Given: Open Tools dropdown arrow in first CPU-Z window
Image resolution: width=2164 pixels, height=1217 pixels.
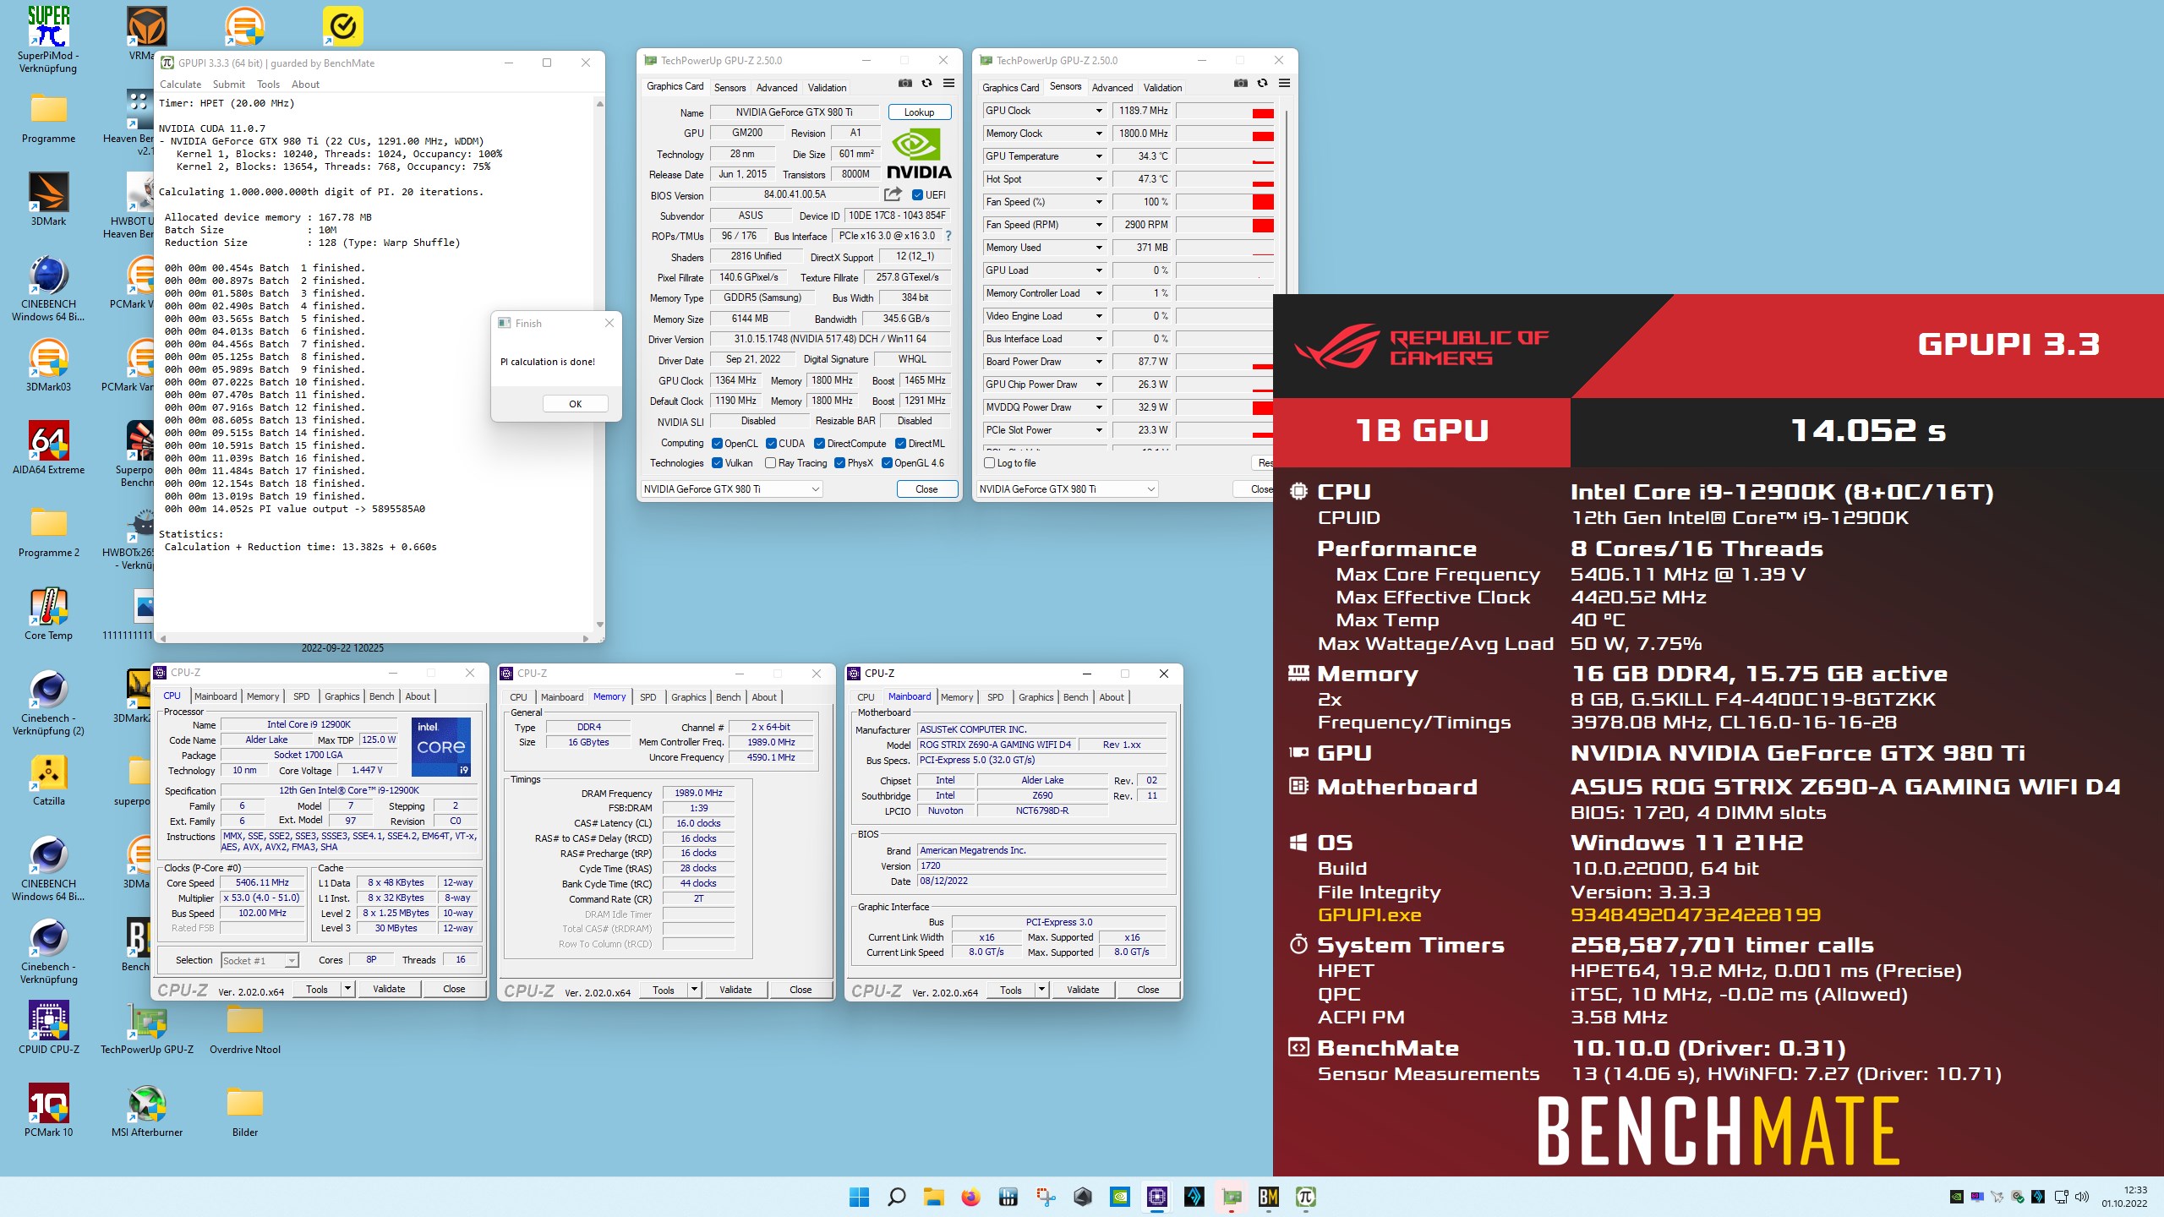Looking at the screenshot, I should [347, 989].
